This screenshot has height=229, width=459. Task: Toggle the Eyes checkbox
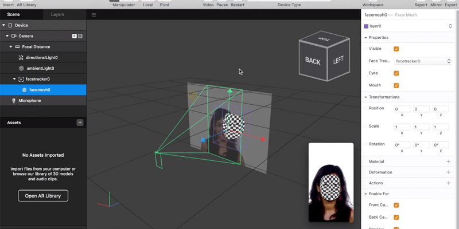pyautogui.click(x=396, y=73)
